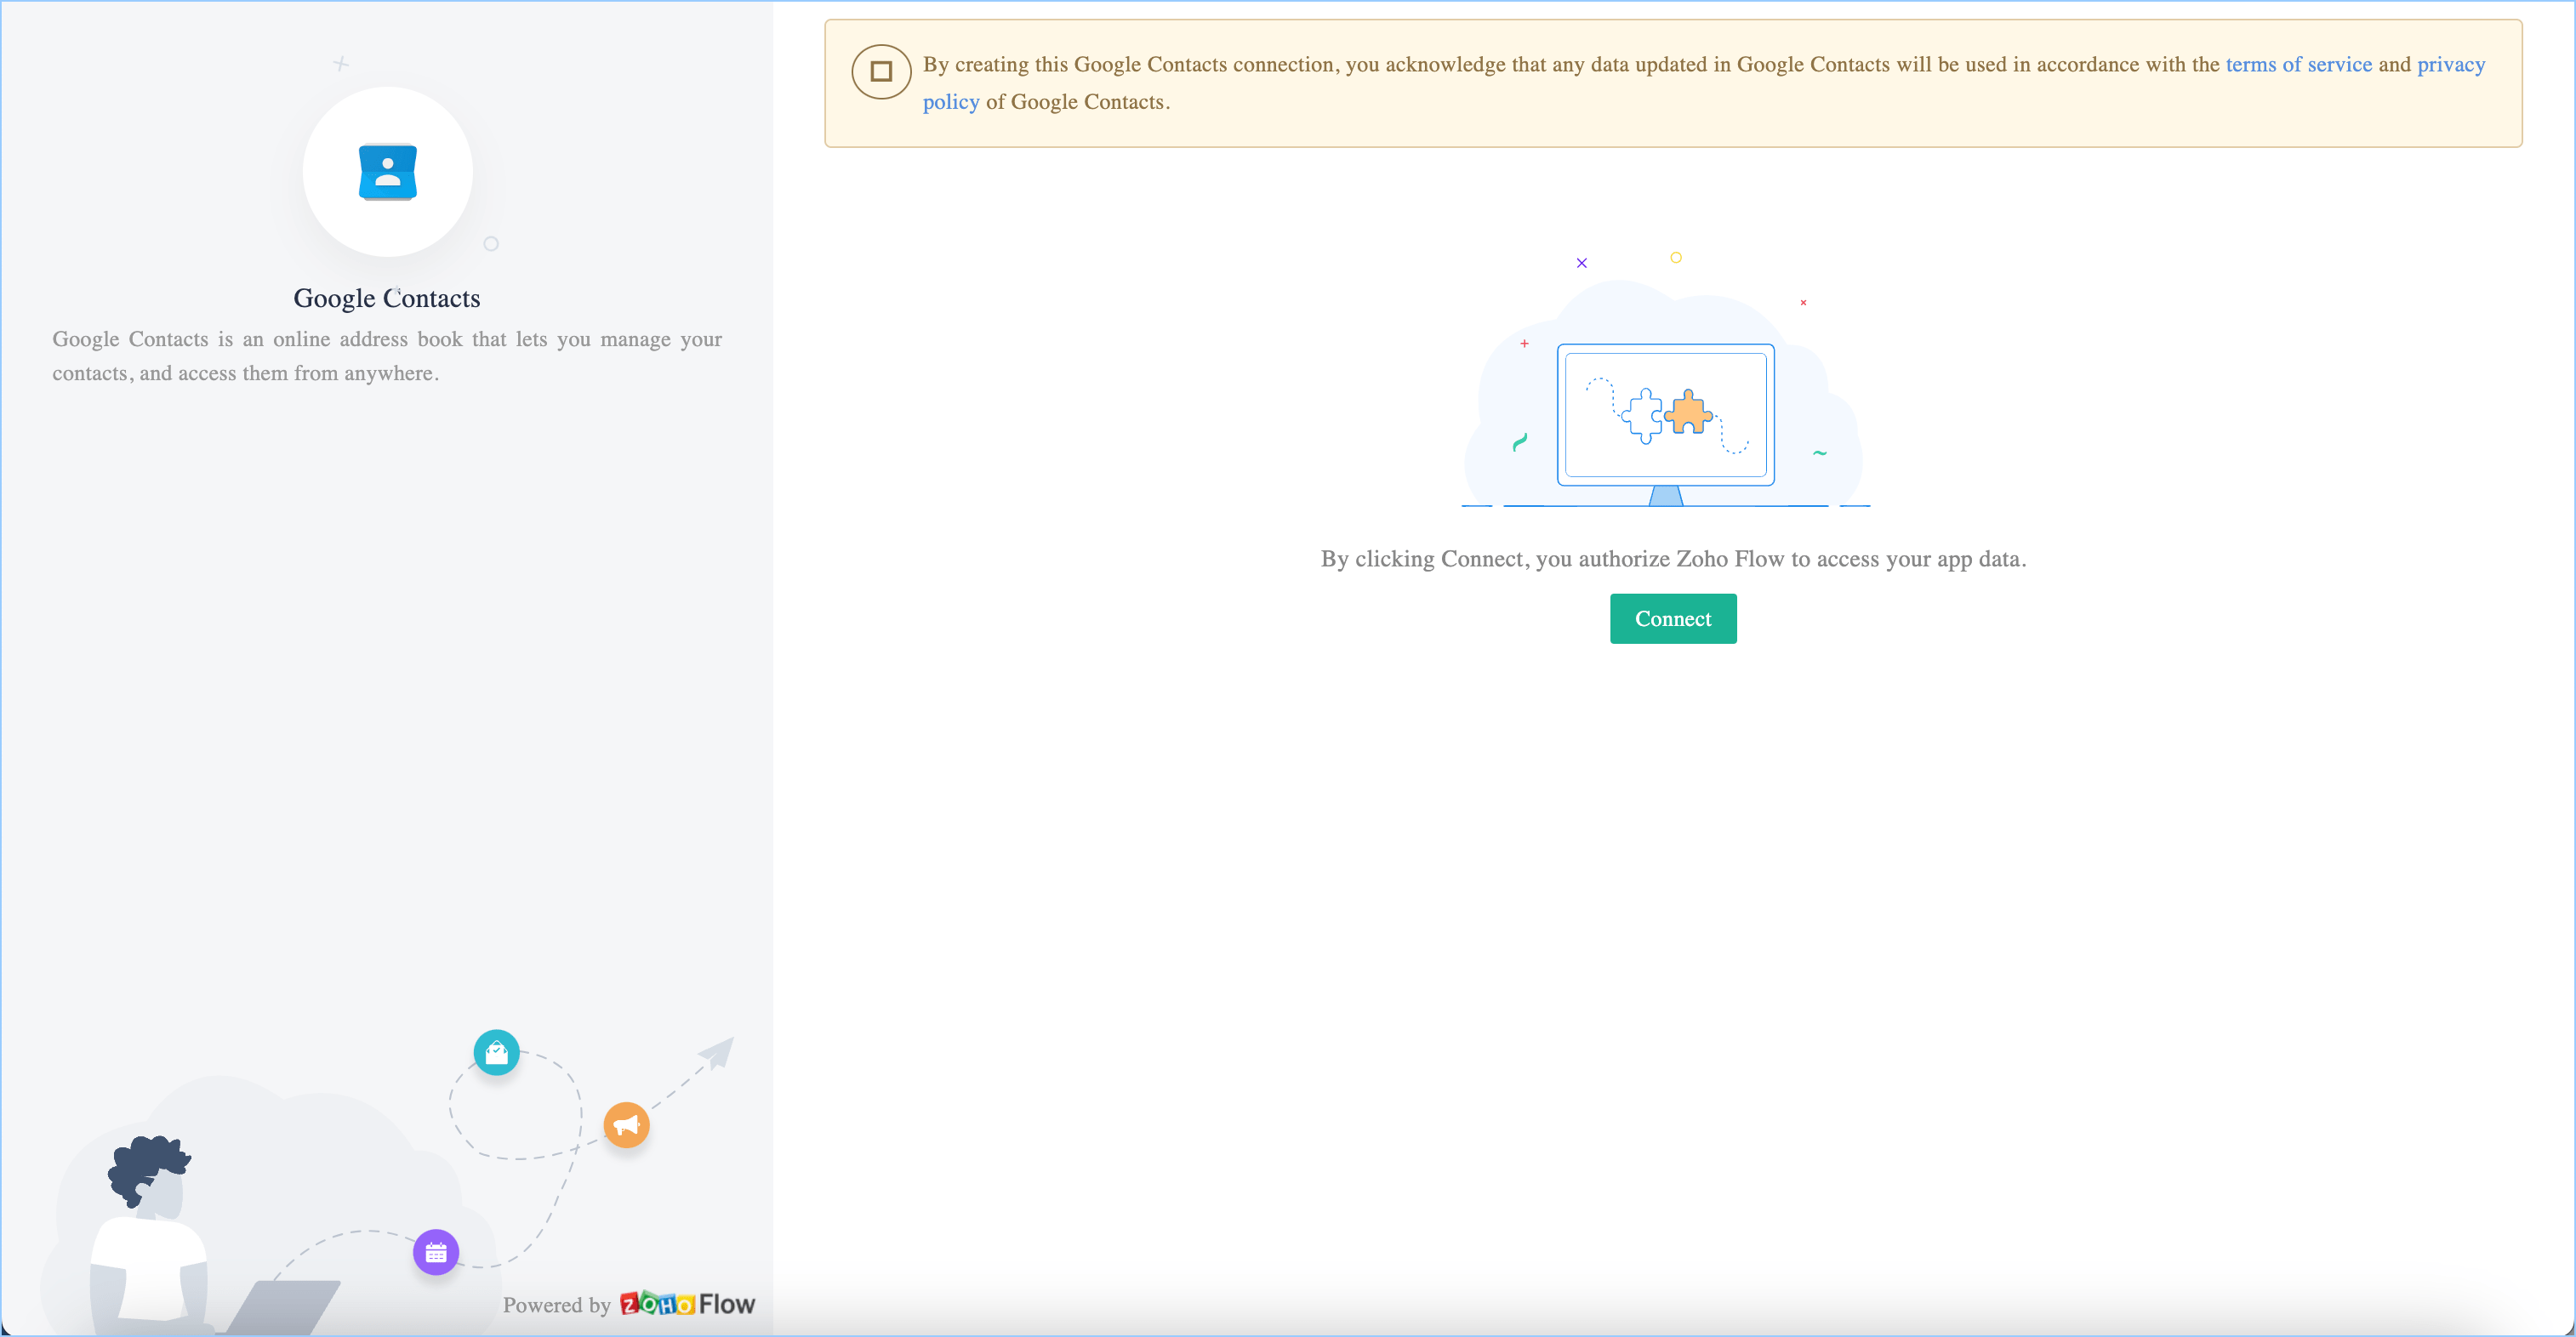Check the Google Contacts acknowledgment checkbox

click(x=881, y=71)
